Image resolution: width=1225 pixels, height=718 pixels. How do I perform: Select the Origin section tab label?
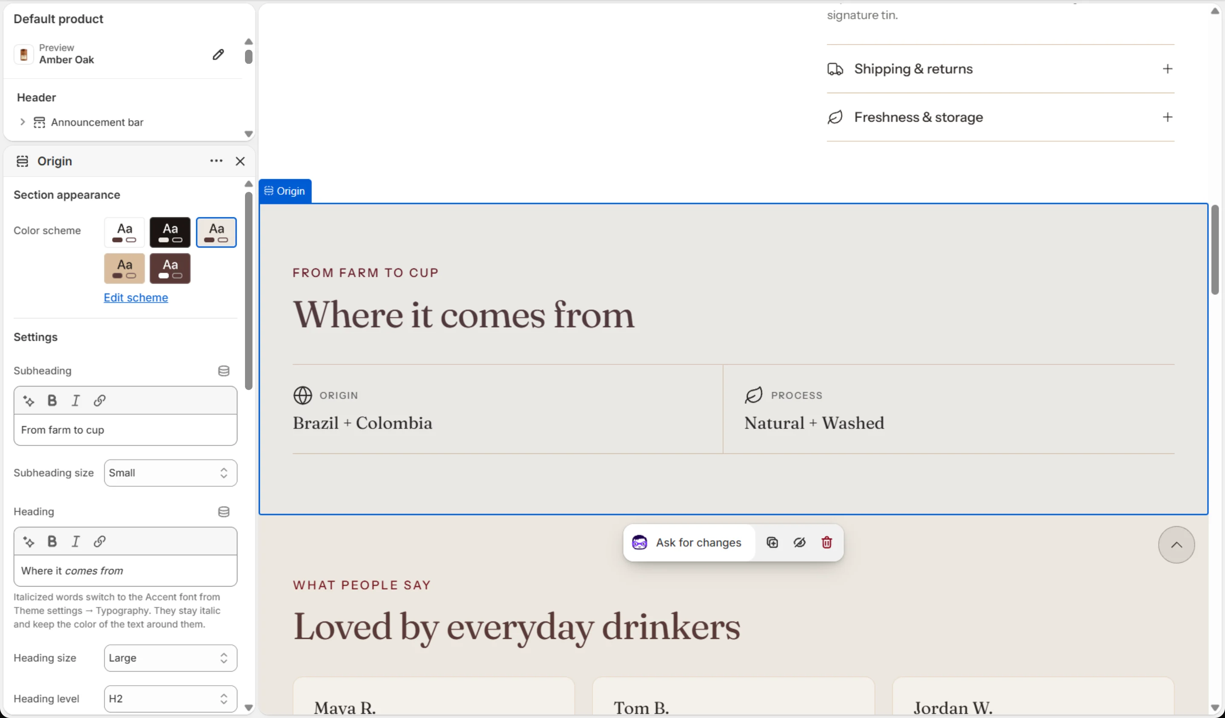[x=285, y=191]
